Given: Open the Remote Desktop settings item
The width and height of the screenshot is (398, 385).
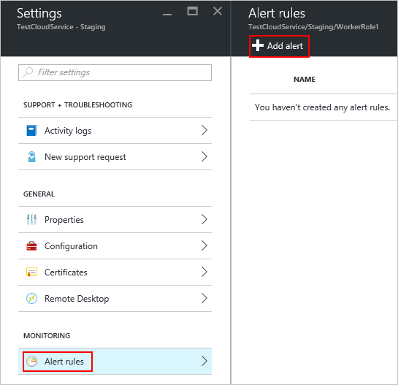Looking at the screenshot, I should [x=115, y=298].
